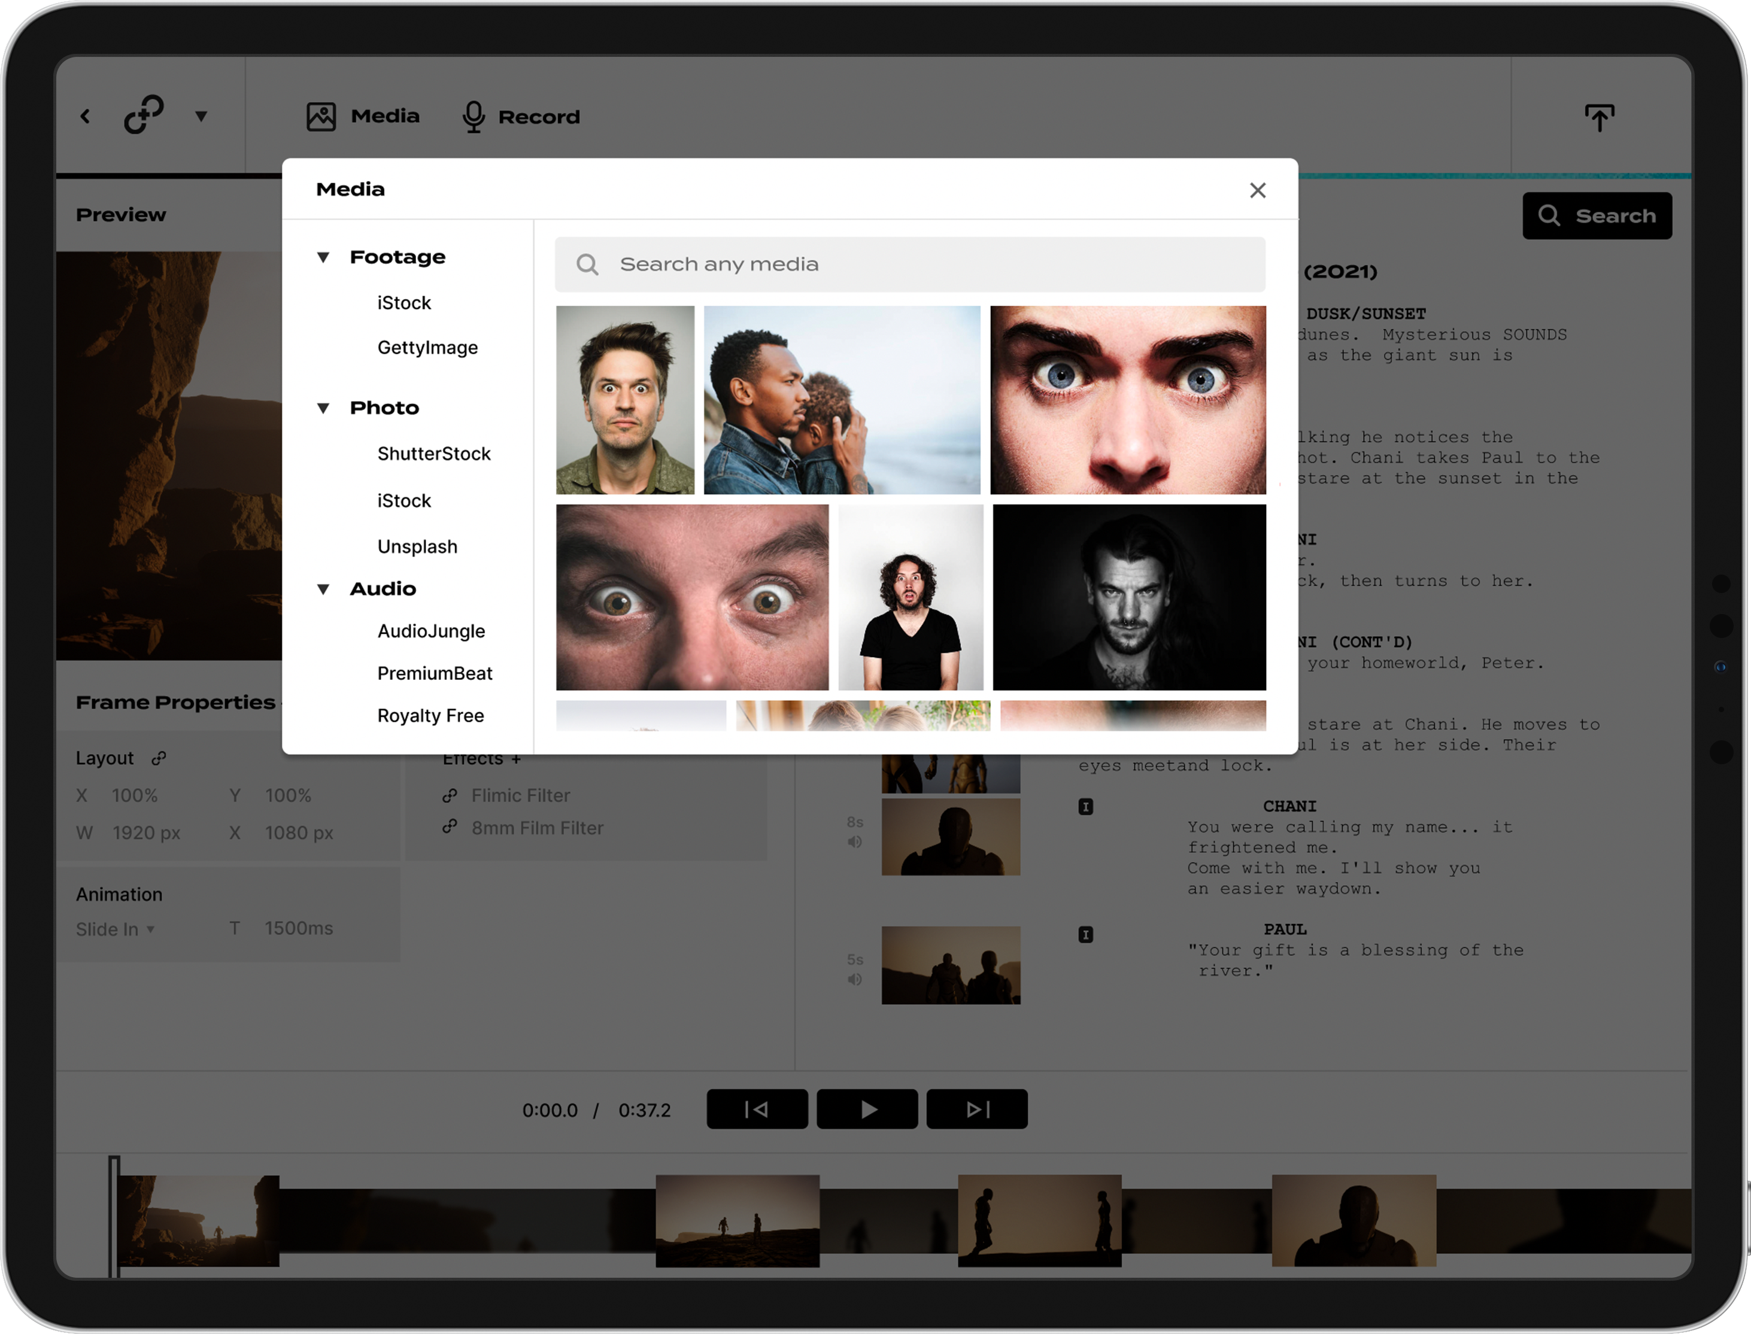Add an effect with Effects plus
This screenshot has height=1334, width=1751.
[515, 760]
